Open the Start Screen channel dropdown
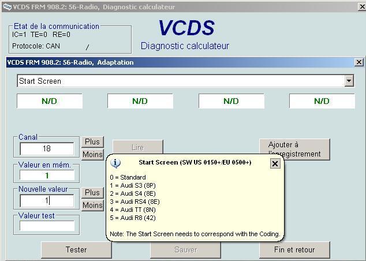This screenshot has height=261, width=366. point(349,81)
